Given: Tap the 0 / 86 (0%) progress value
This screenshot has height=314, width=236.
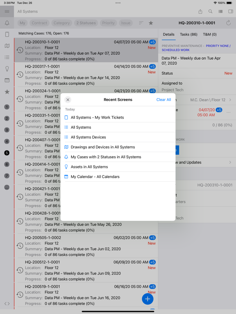Looking at the screenshot, I should pos(222,125).
